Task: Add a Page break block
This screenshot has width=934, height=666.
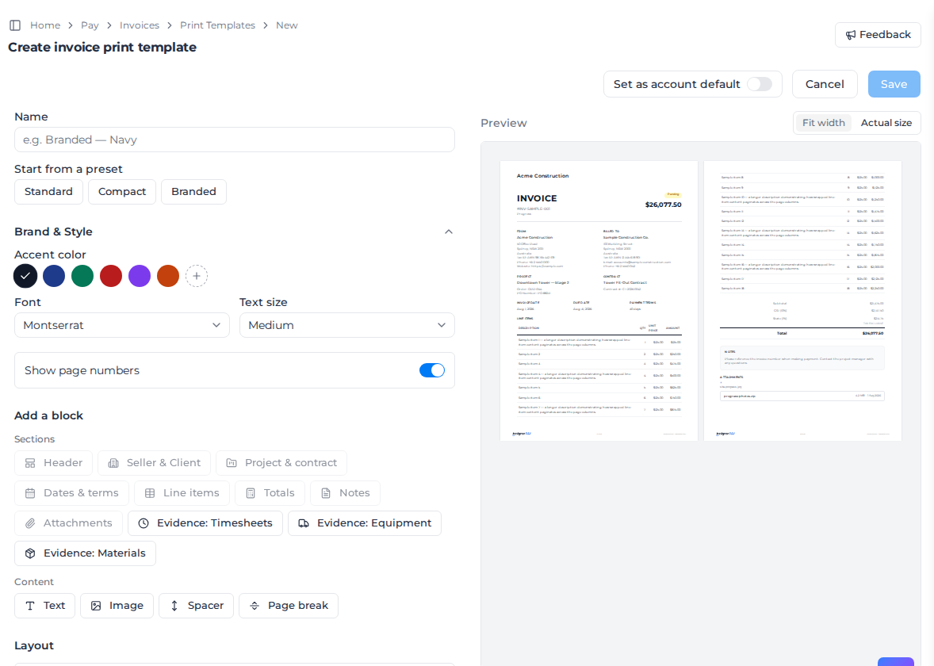Action: point(289,606)
